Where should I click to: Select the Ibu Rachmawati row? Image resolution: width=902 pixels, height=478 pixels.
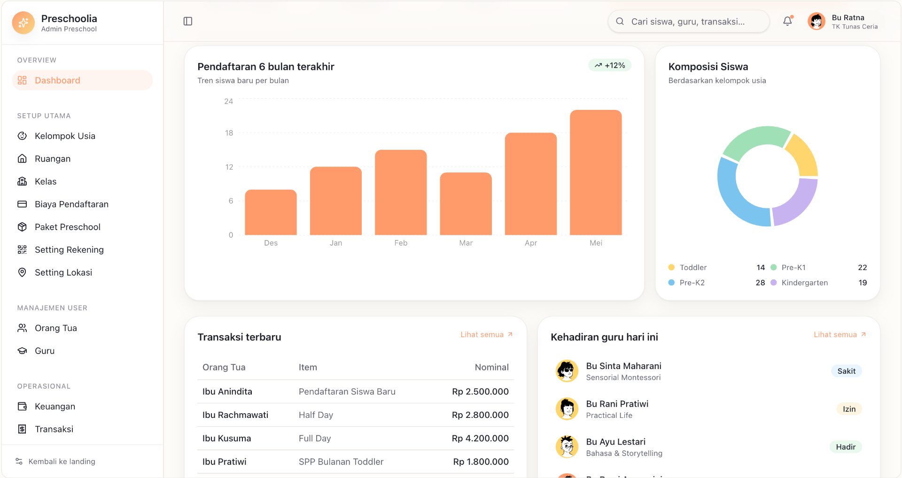356,415
